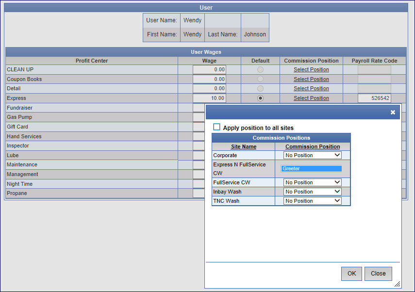Open the Corporate commission position dropdown
The height and width of the screenshot is (292, 415).
coord(312,155)
